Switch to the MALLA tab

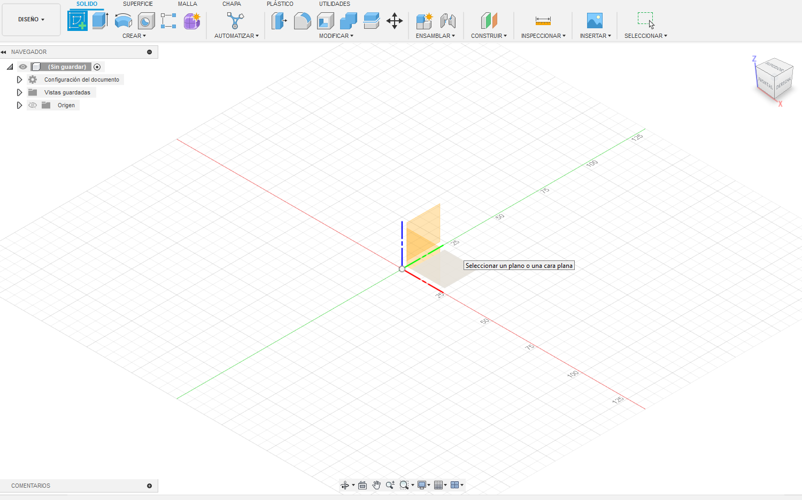(188, 4)
